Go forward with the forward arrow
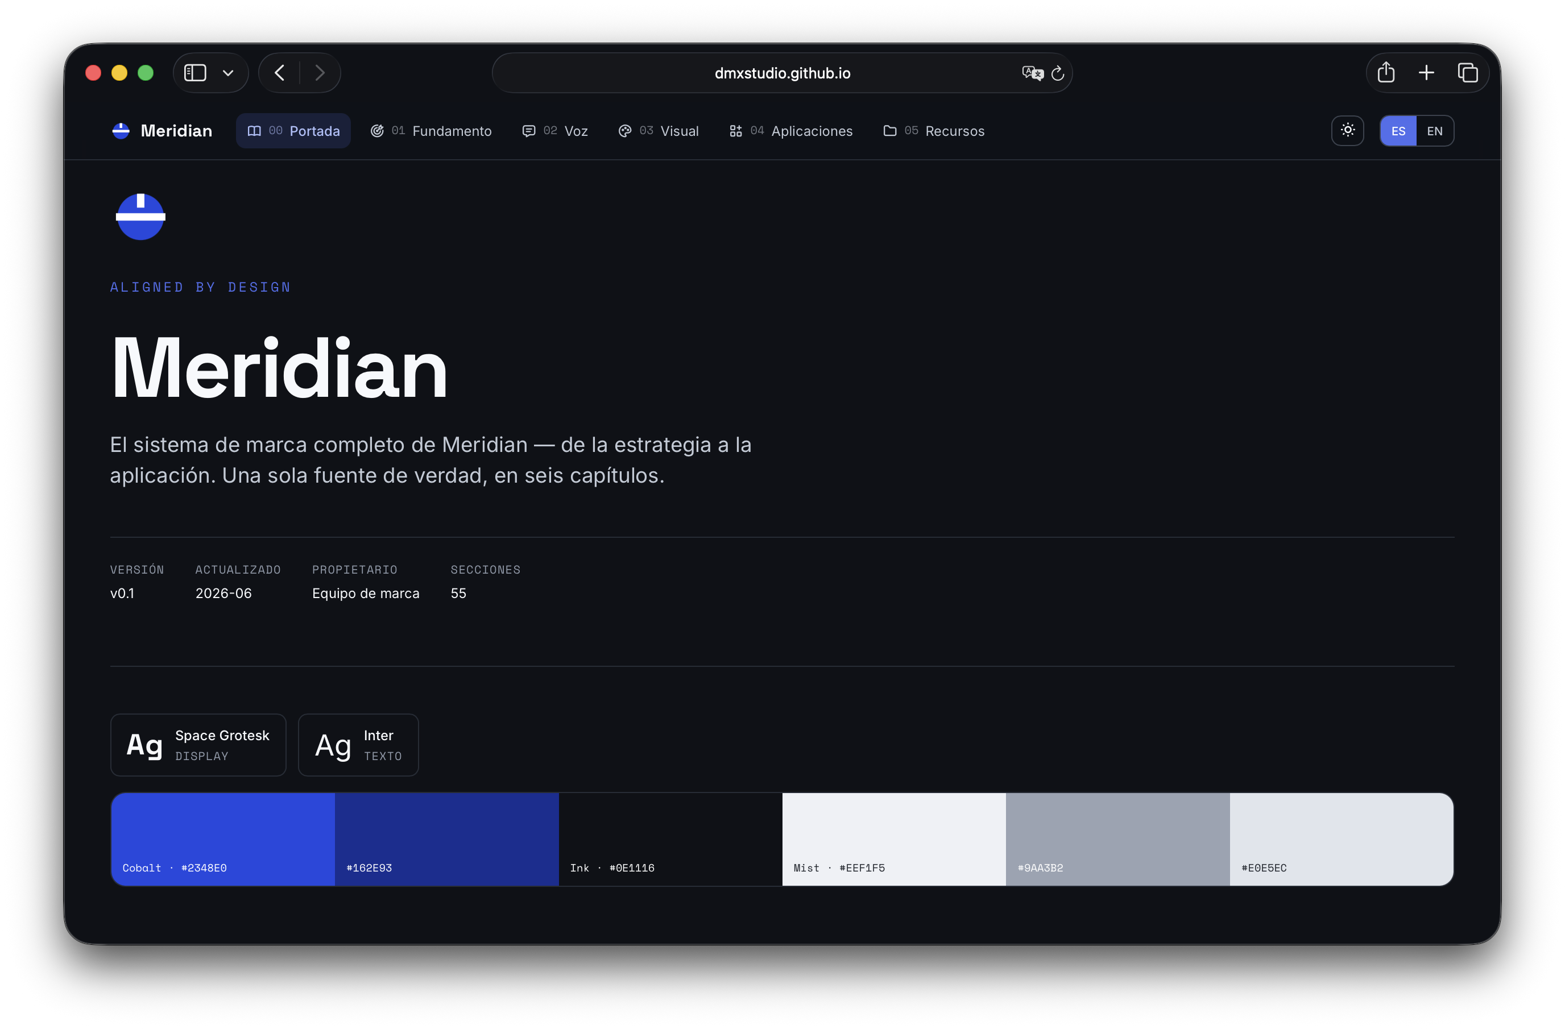Screen dimensions: 1565x1029 pos(320,72)
